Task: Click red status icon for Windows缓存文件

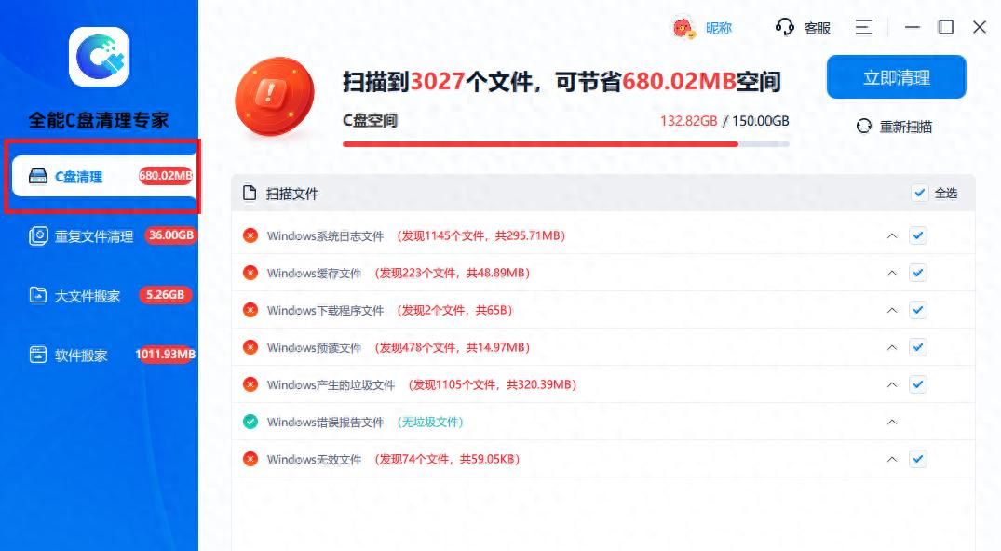Action: (x=250, y=273)
